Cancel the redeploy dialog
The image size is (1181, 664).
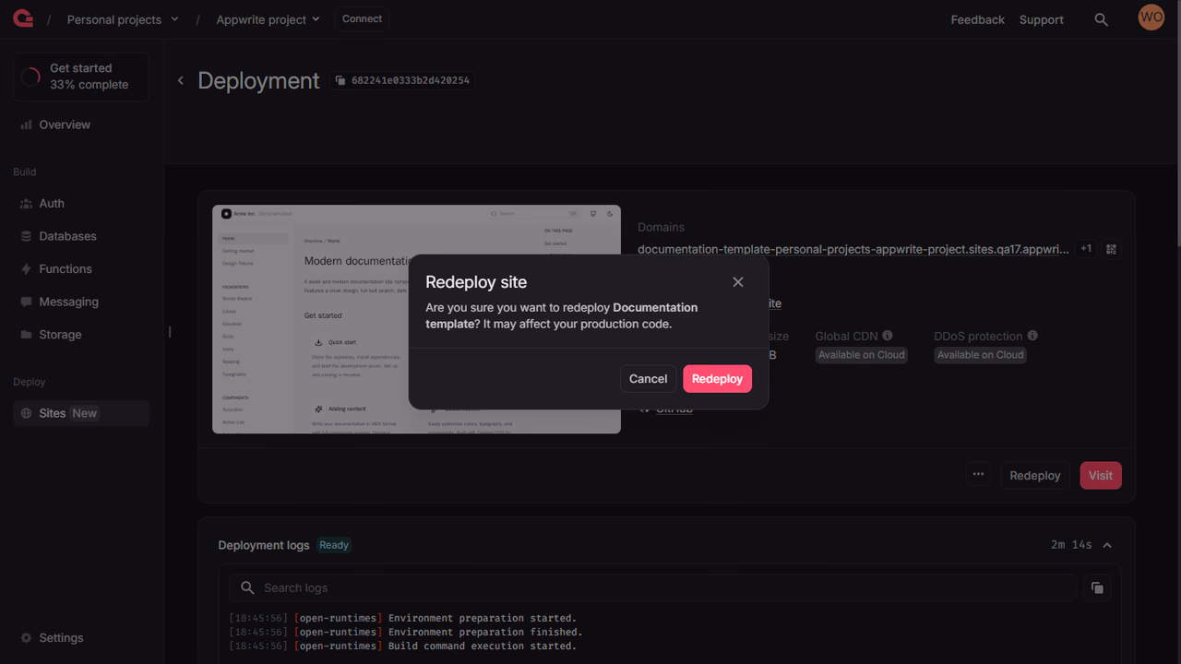(x=648, y=379)
